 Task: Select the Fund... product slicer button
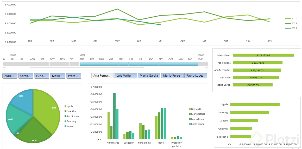(42, 76)
